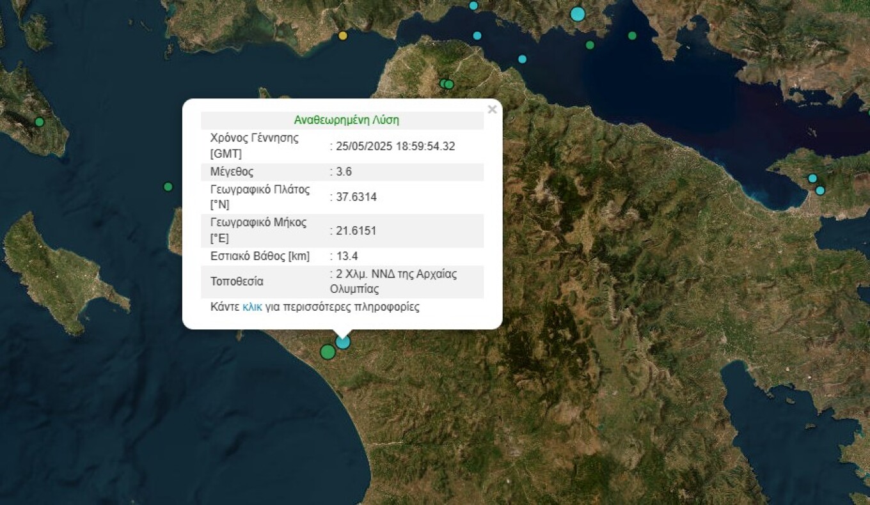Open the κλικ link for more information
The height and width of the screenshot is (505, 870).
pos(251,307)
